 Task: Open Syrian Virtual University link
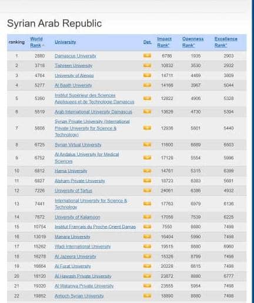78,145
